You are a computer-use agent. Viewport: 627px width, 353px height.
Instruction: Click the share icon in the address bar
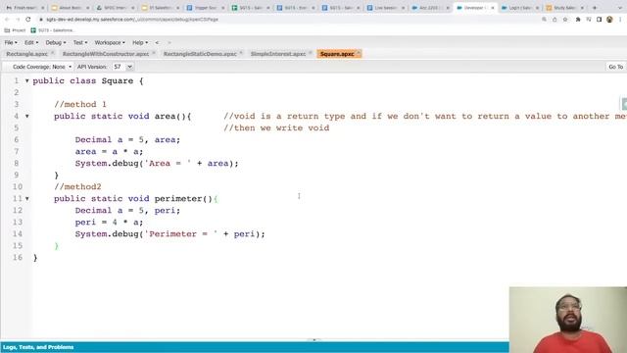555,20
